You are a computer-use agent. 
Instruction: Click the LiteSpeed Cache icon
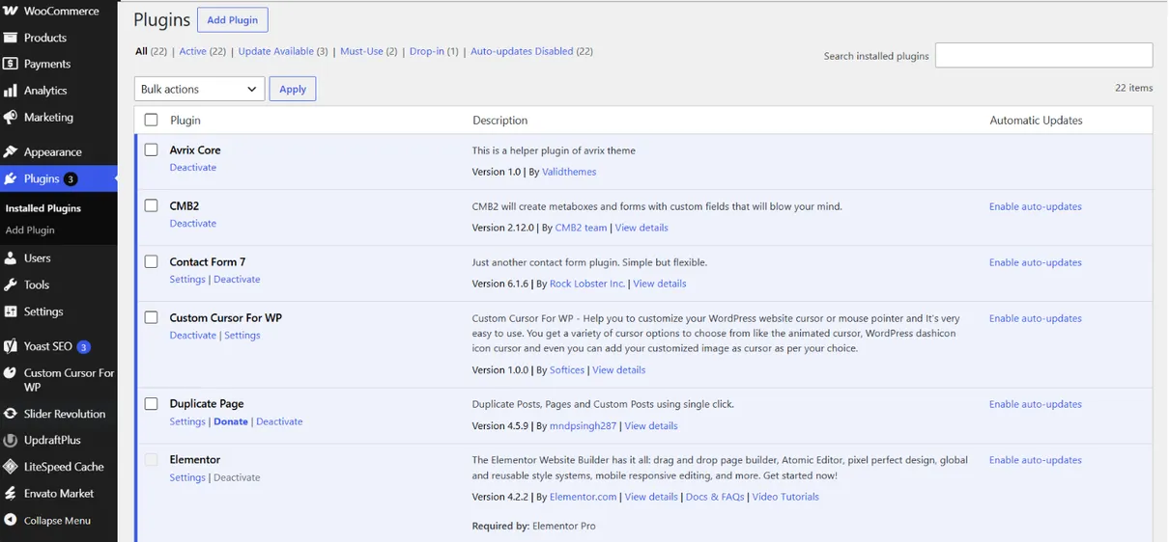pos(11,467)
